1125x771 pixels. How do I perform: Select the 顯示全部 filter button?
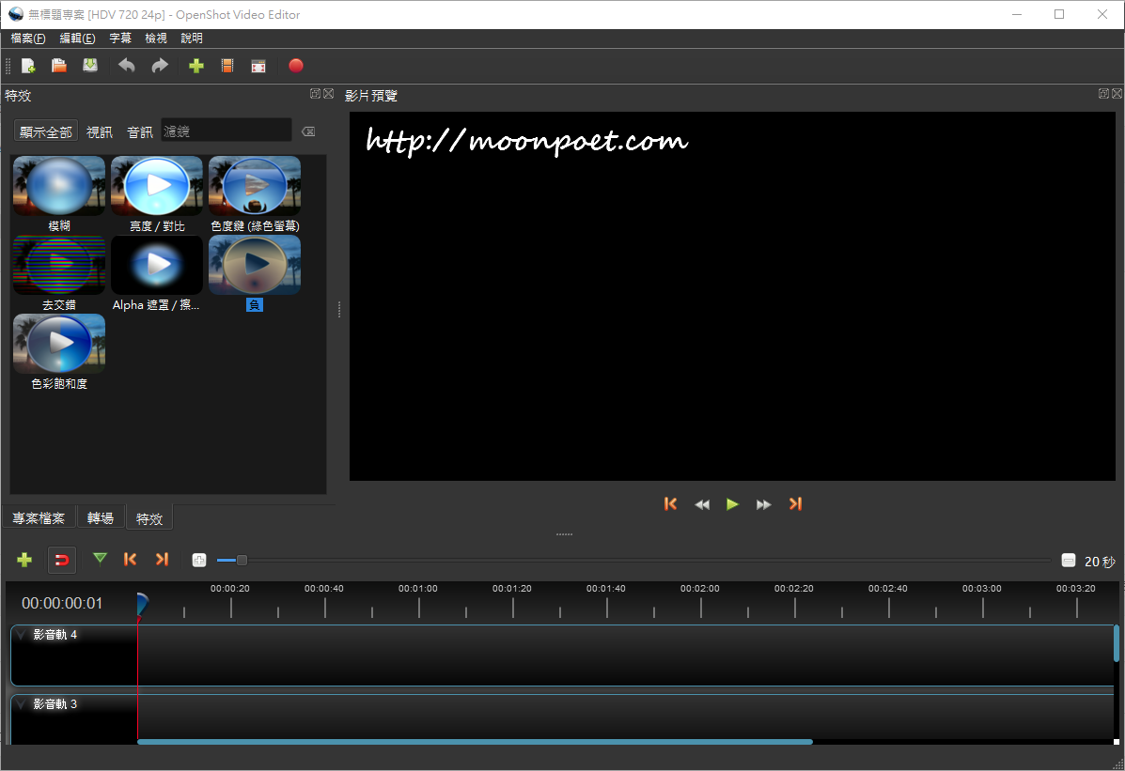tap(45, 132)
